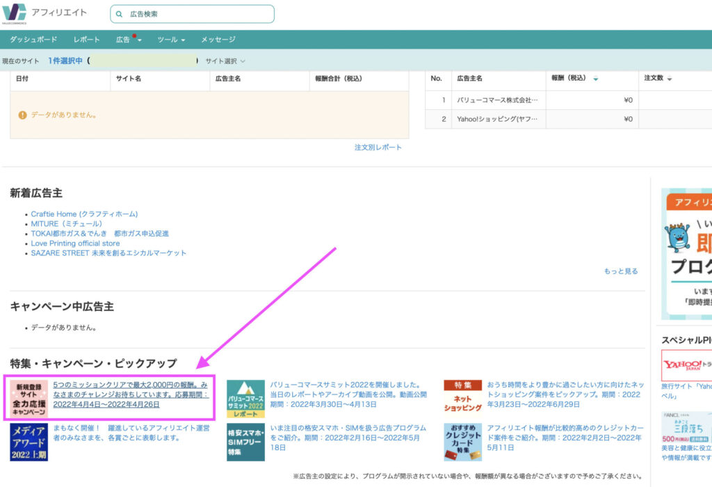Screen dimensions: 712x487
Task: Open TOKAI都市ガス＆でんき advertiser link
Action: 100,233
